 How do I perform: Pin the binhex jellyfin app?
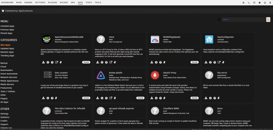pos(115,98)
